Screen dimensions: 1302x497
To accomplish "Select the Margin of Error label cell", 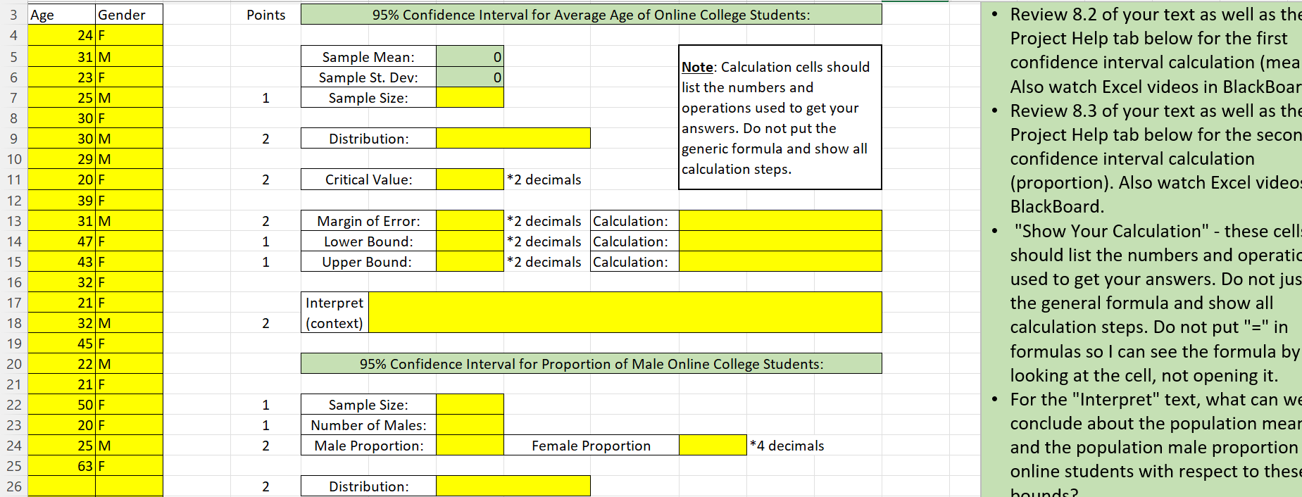I will coord(368,221).
